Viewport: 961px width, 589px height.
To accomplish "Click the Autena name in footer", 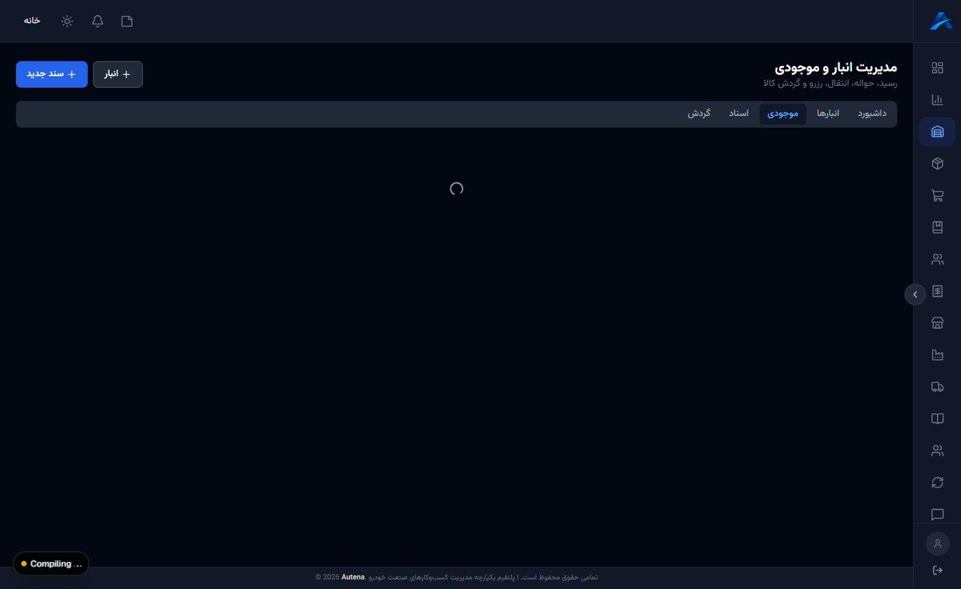I will (353, 577).
